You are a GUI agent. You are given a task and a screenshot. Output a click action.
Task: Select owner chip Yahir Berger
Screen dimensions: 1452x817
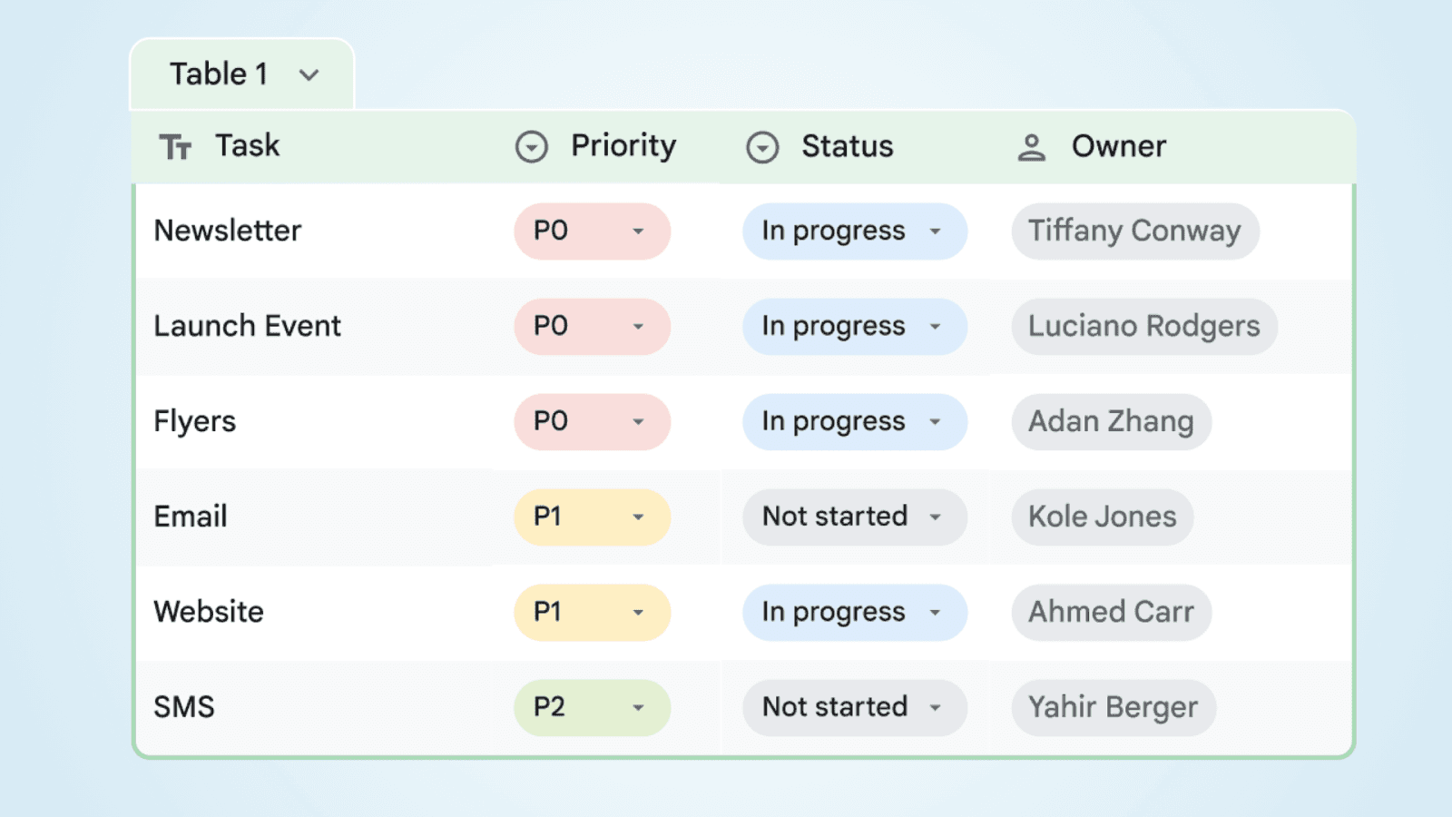coord(1113,707)
